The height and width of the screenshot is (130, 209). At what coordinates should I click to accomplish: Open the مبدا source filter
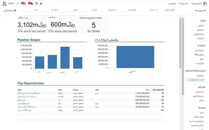click(x=36, y=10)
